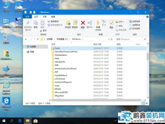The width and height of the screenshot is (165, 124).
Task: Sort by the Name (名称) column header
Action: tap(71, 44)
